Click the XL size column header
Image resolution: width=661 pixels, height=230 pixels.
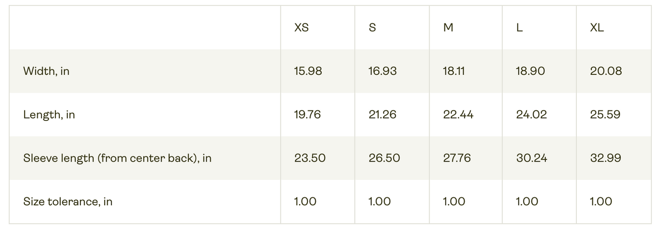click(x=597, y=28)
